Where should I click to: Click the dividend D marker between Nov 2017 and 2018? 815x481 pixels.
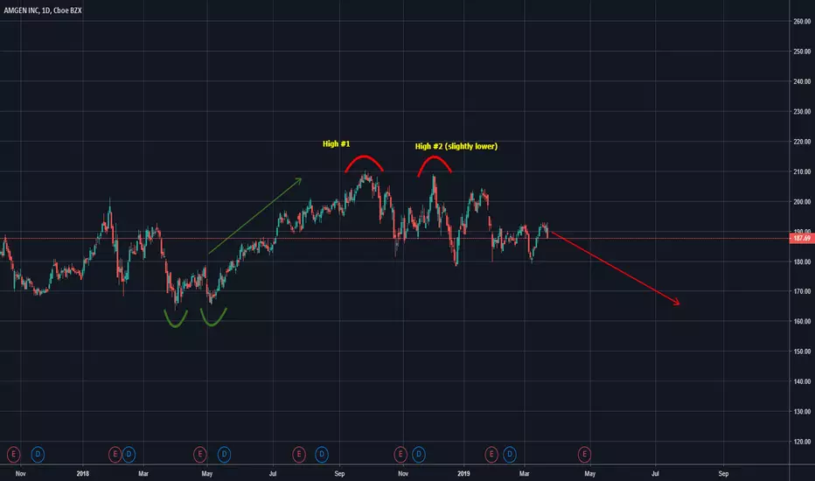pos(38,455)
